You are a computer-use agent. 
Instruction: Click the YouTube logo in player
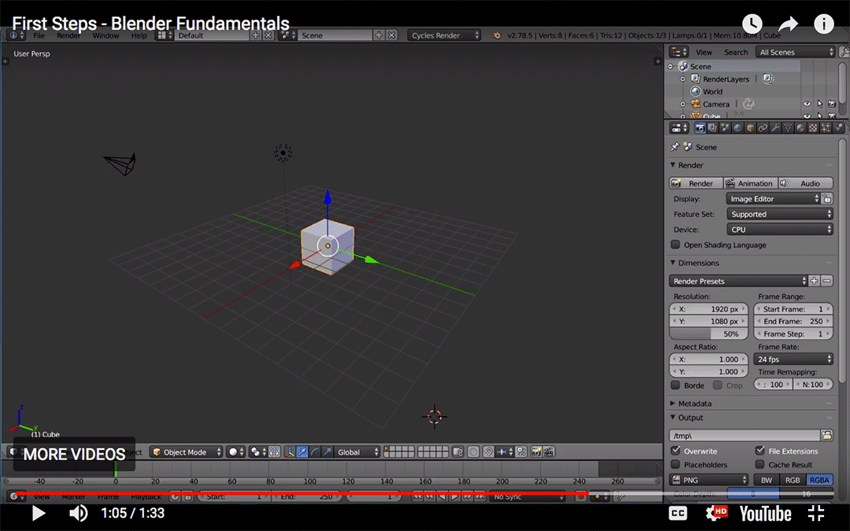[766, 513]
